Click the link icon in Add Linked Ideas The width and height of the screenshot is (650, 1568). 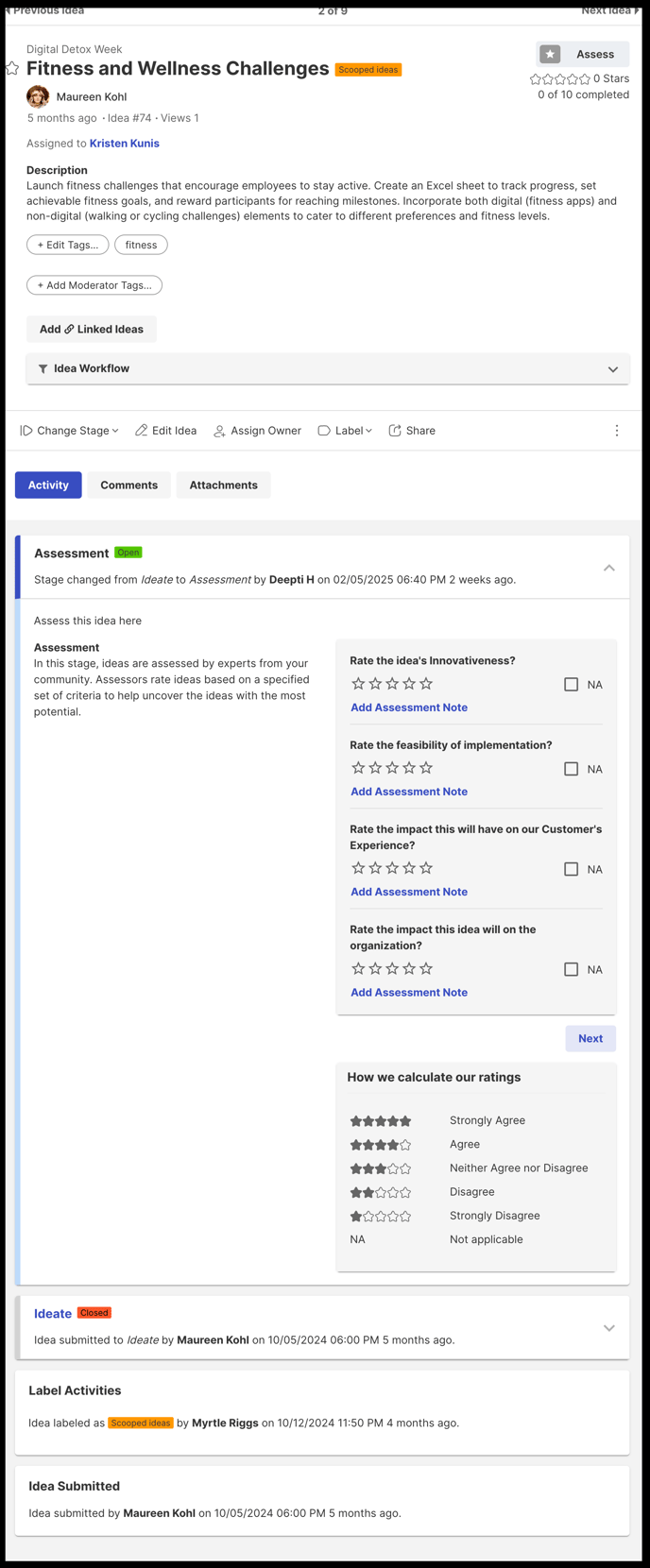pyautogui.click(x=69, y=330)
